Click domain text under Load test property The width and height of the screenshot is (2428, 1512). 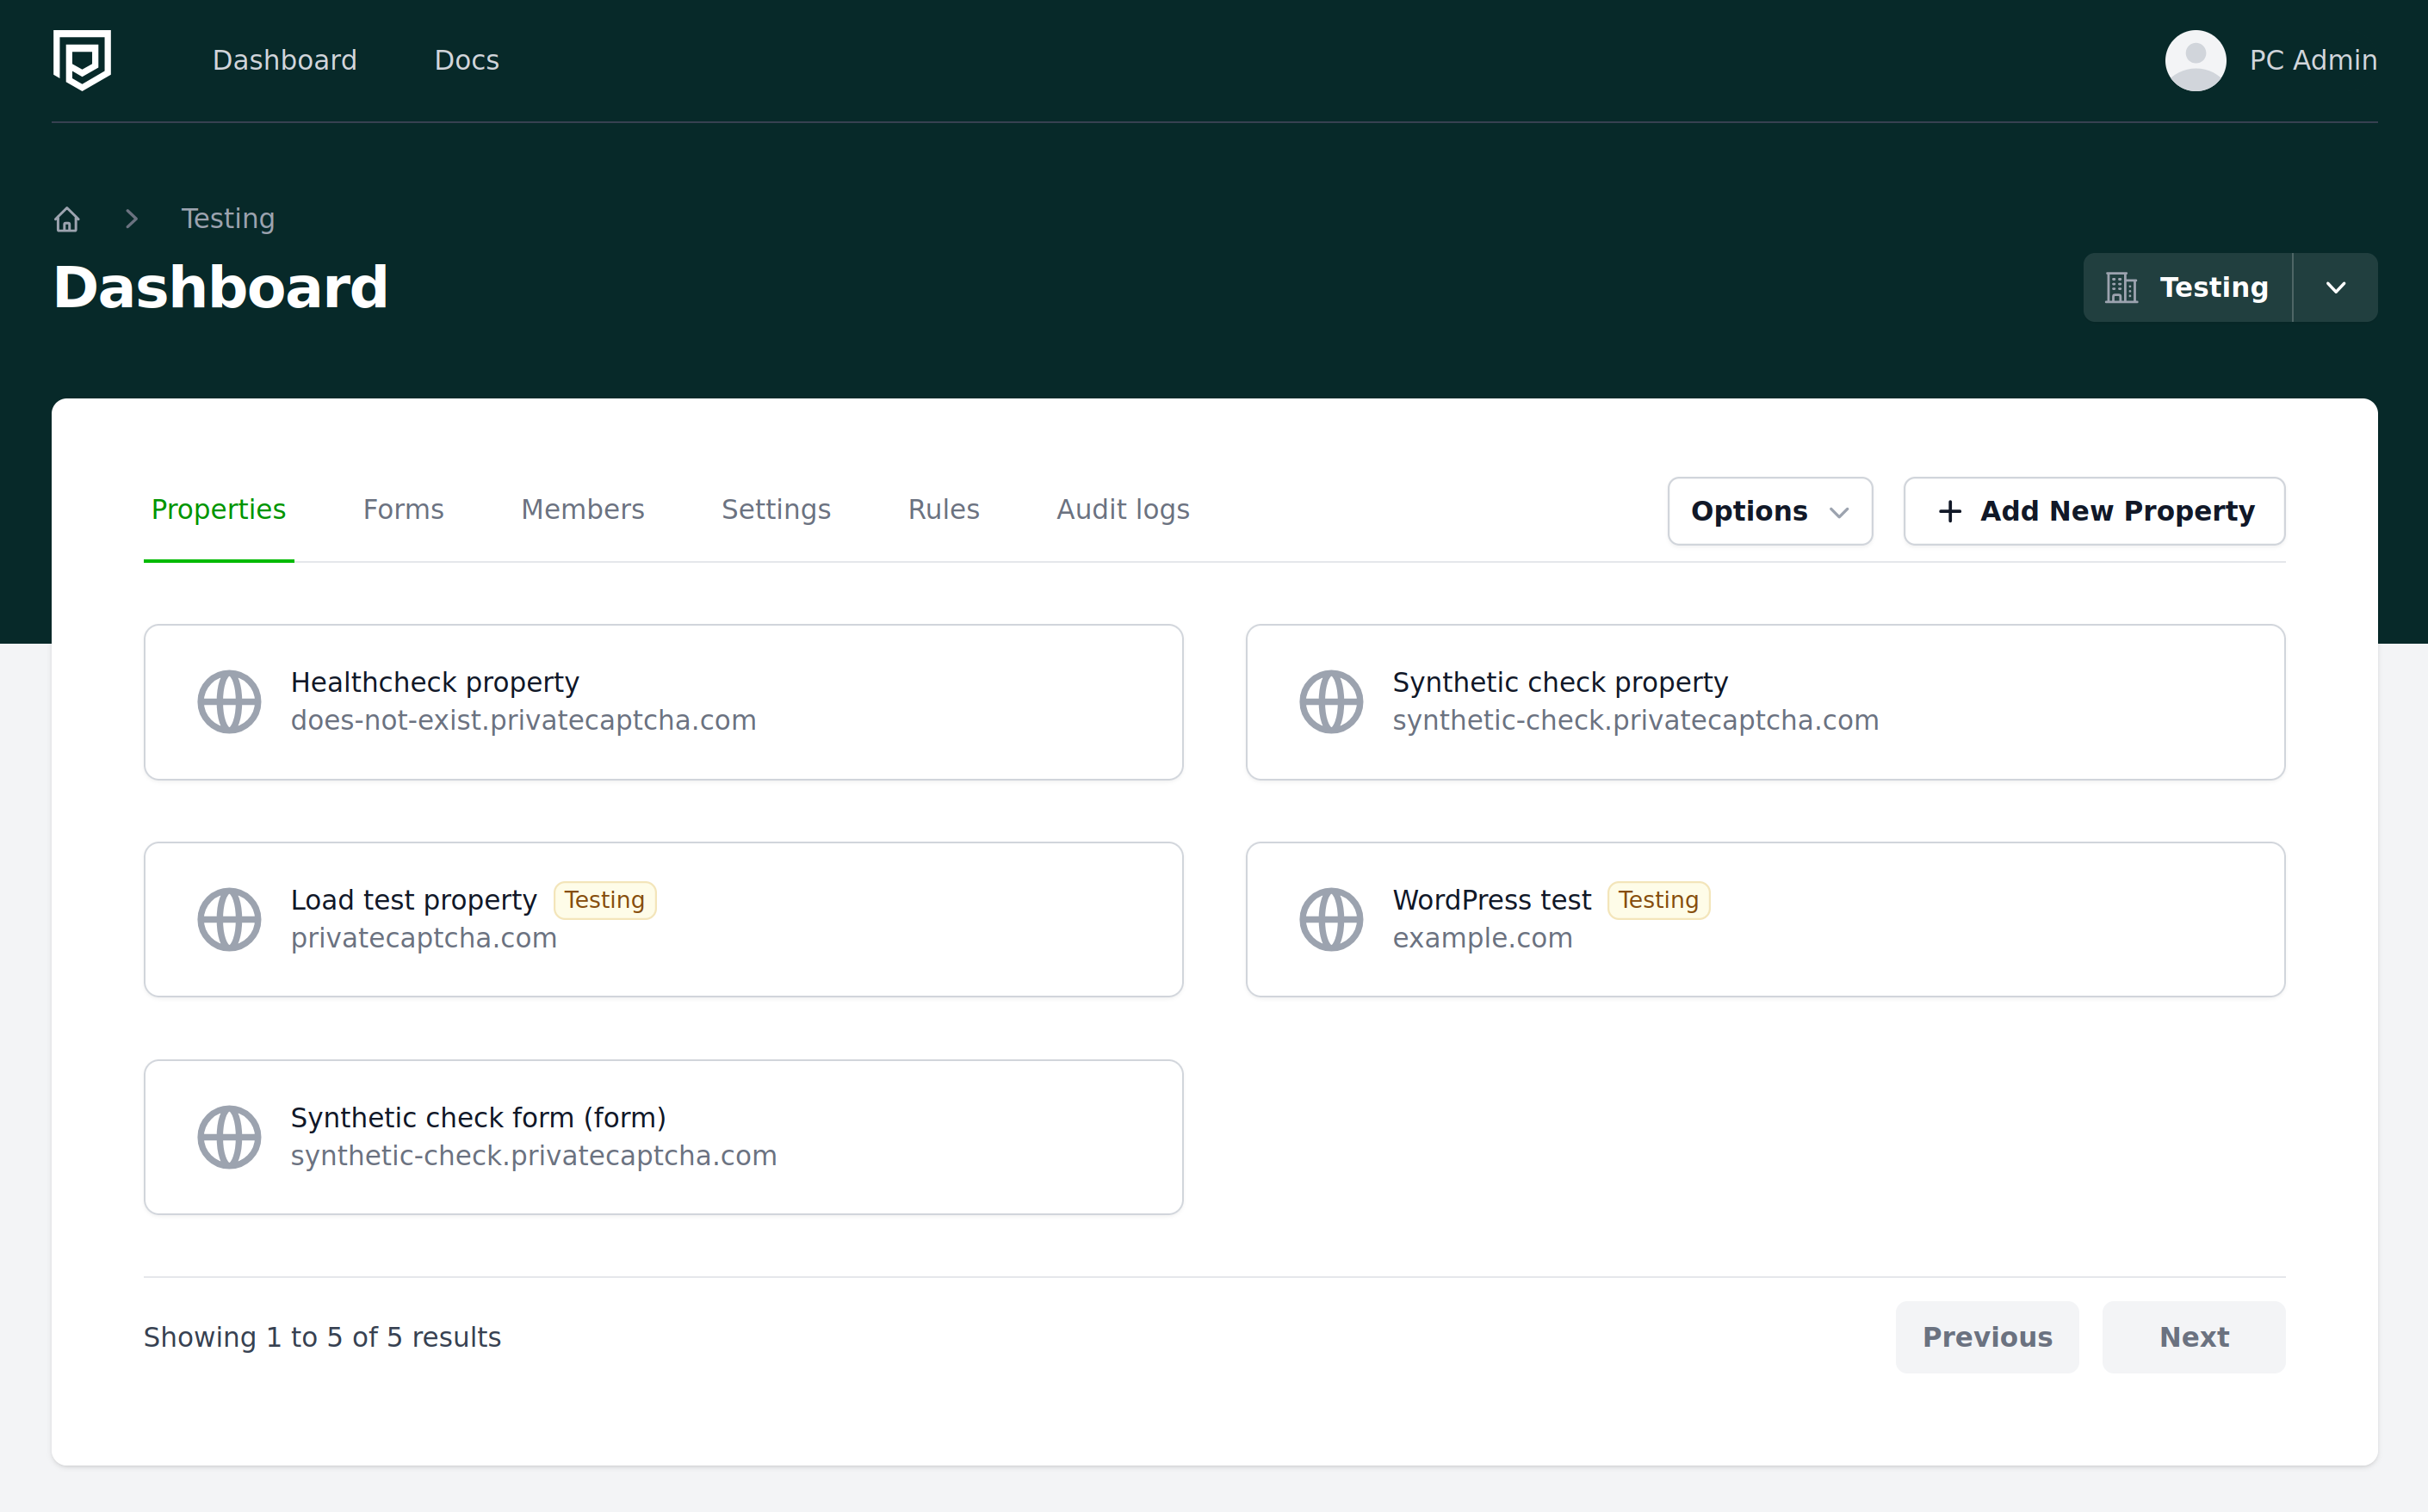click(x=423, y=938)
